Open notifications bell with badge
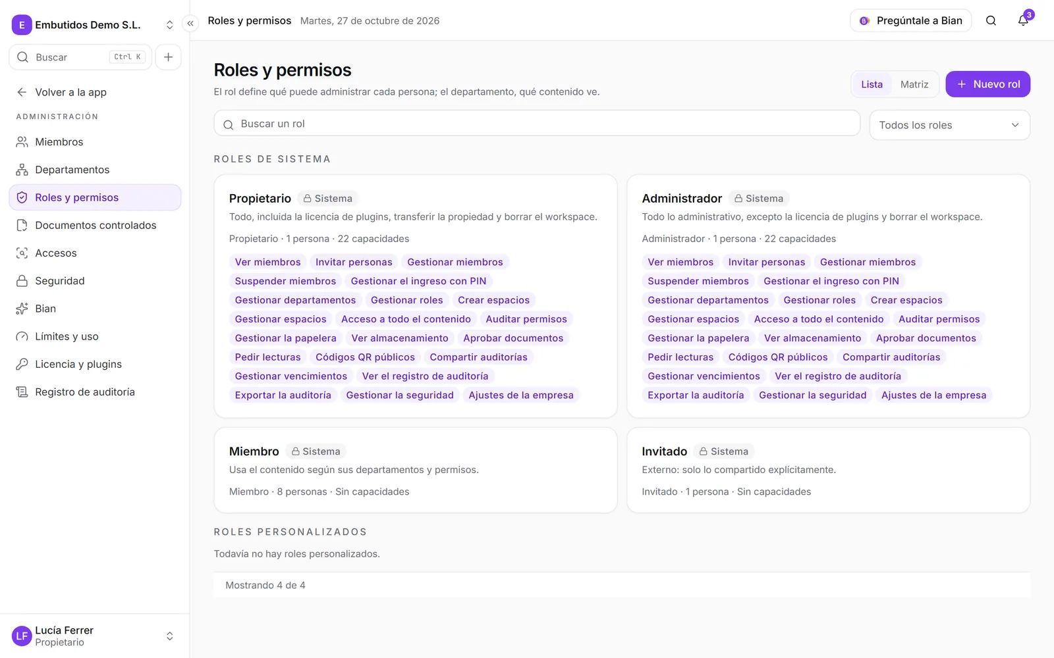The image size is (1054, 658). pyautogui.click(x=1023, y=20)
